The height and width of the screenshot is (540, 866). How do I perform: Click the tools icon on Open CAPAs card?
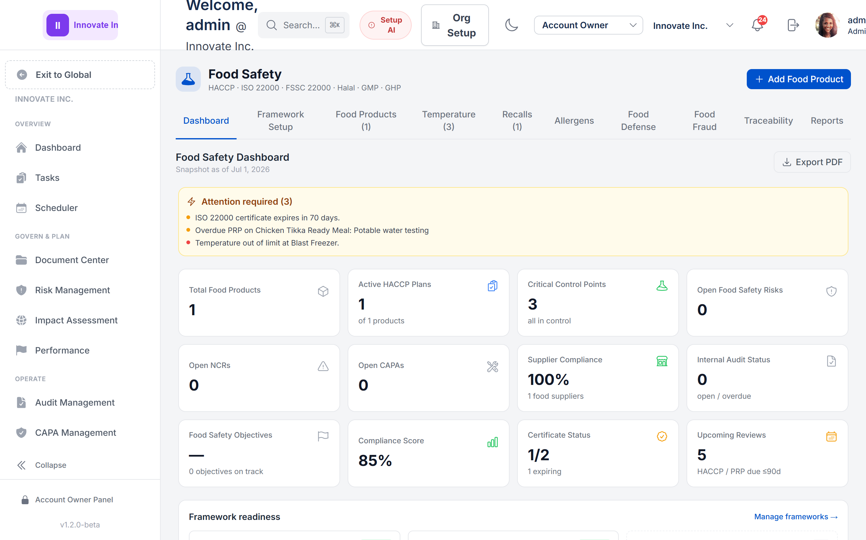point(492,366)
